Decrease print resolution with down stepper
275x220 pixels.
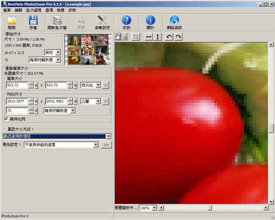(31, 112)
